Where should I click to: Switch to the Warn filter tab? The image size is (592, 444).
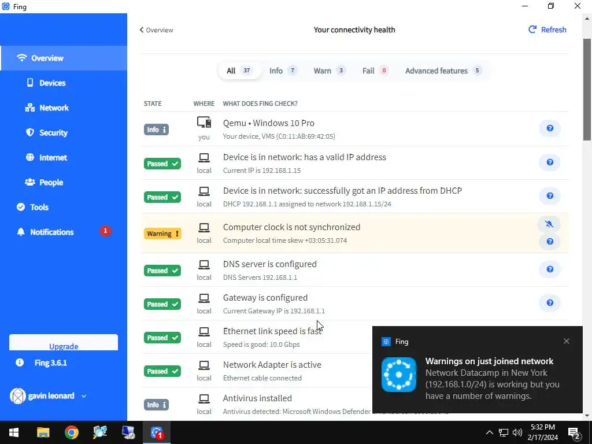[x=329, y=71]
